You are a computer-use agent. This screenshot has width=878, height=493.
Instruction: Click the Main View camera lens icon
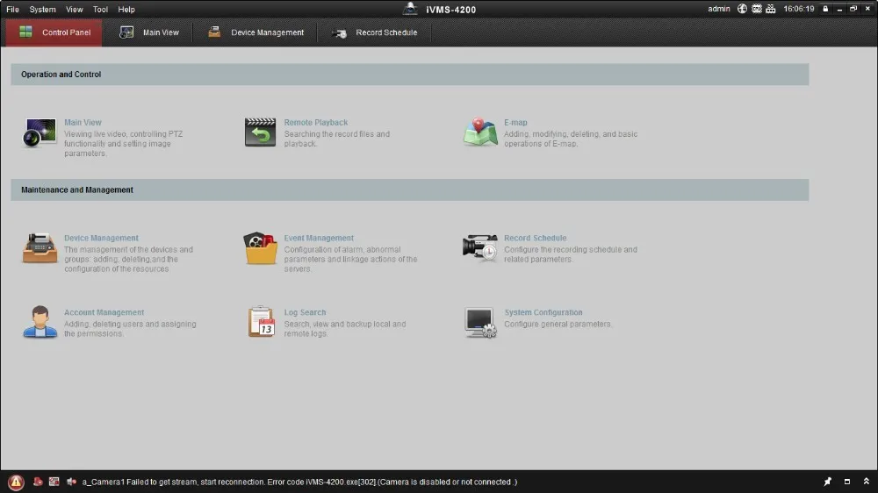(x=40, y=132)
